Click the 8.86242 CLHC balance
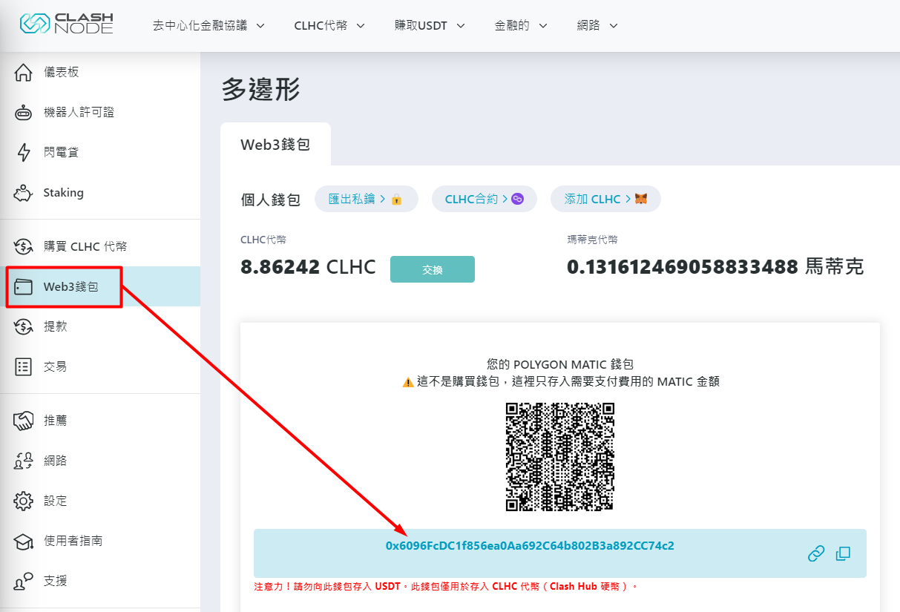The width and height of the screenshot is (900, 612). pyautogui.click(x=308, y=267)
